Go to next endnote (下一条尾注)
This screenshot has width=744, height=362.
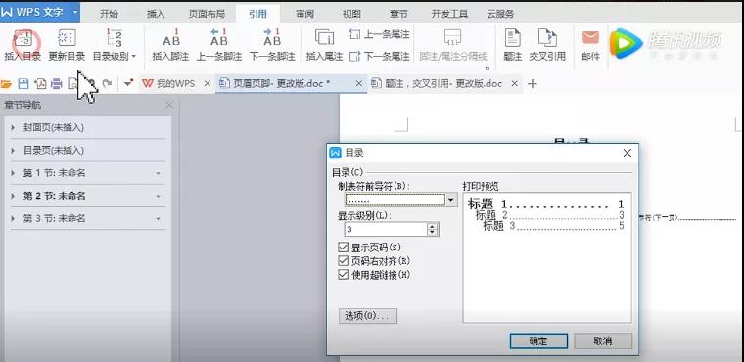379,57
